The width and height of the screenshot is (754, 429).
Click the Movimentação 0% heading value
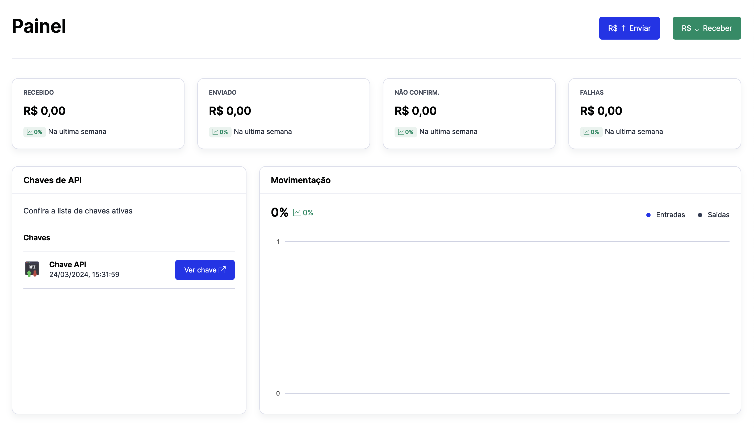click(279, 212)
